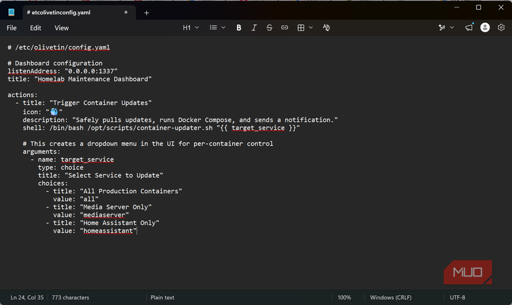This screenshot has height=305, width=512.
Task: Click the "All Production Containers" line
Action: tap(114, 191)
